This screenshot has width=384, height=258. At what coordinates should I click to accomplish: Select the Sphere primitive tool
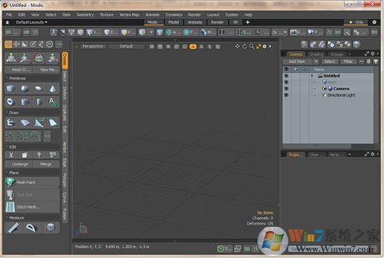tap(26, 89)
